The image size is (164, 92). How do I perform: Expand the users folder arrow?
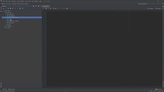[4, 28]
